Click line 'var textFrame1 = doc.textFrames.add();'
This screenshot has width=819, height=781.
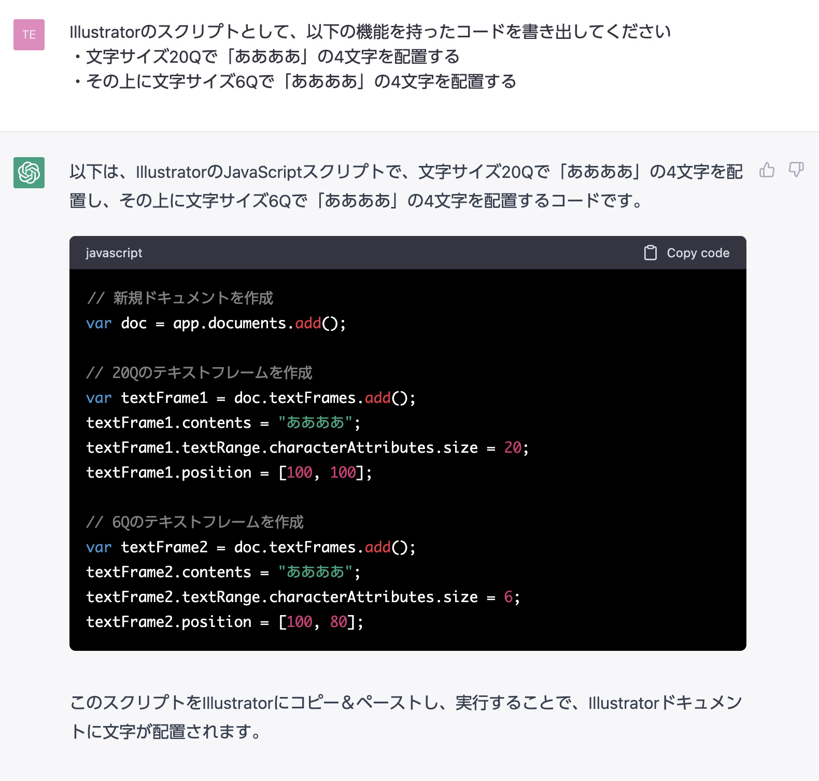(251, 398)
